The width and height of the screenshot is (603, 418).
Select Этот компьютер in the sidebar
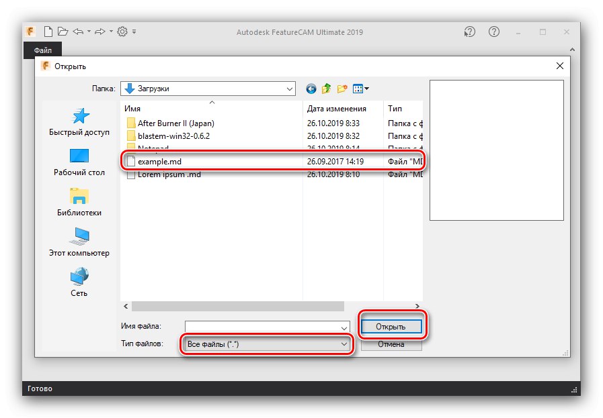(x=79, y=243)
